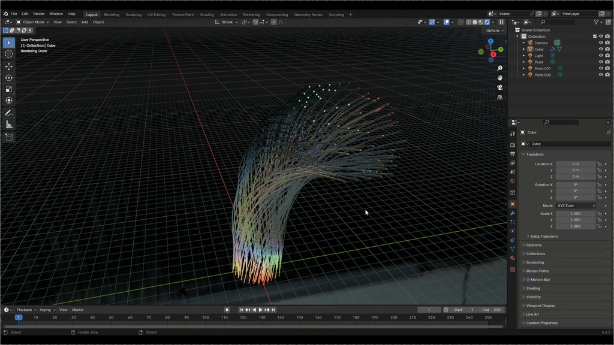614x345 pixels.
Task: Select the Annotate tool
Action: pos(8,113)
